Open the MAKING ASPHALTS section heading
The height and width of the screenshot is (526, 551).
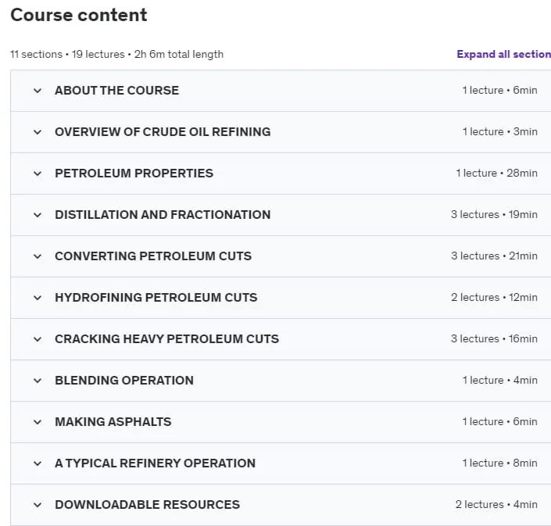coord(113,421)
